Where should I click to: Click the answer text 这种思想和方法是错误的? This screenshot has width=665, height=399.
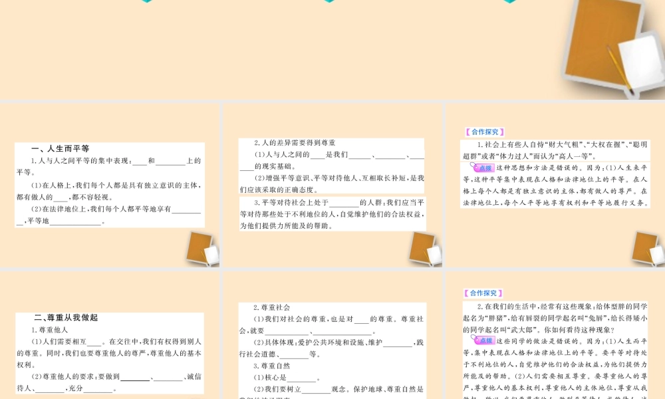555,186
